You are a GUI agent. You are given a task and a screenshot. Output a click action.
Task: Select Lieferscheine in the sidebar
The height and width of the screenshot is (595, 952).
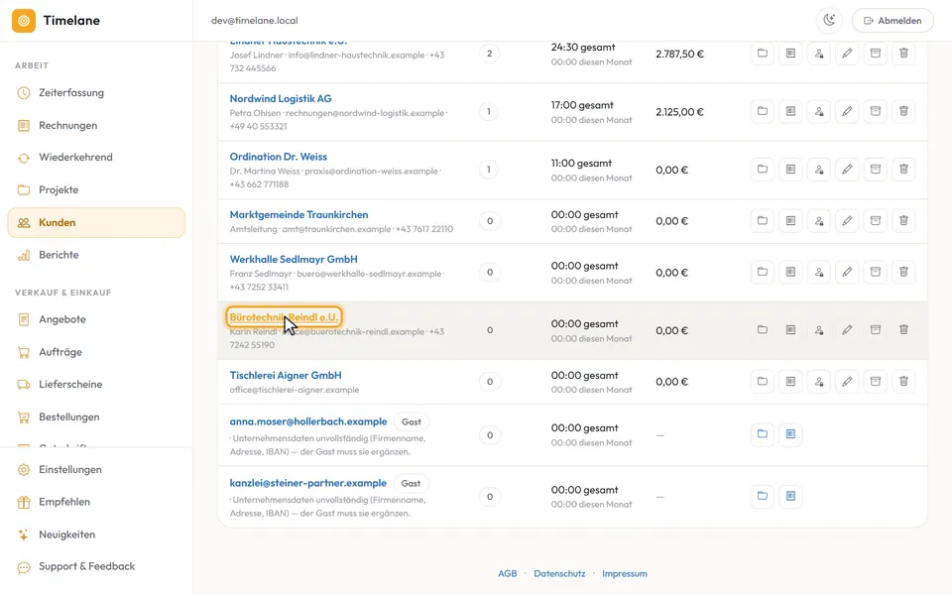tap(96, 385)
